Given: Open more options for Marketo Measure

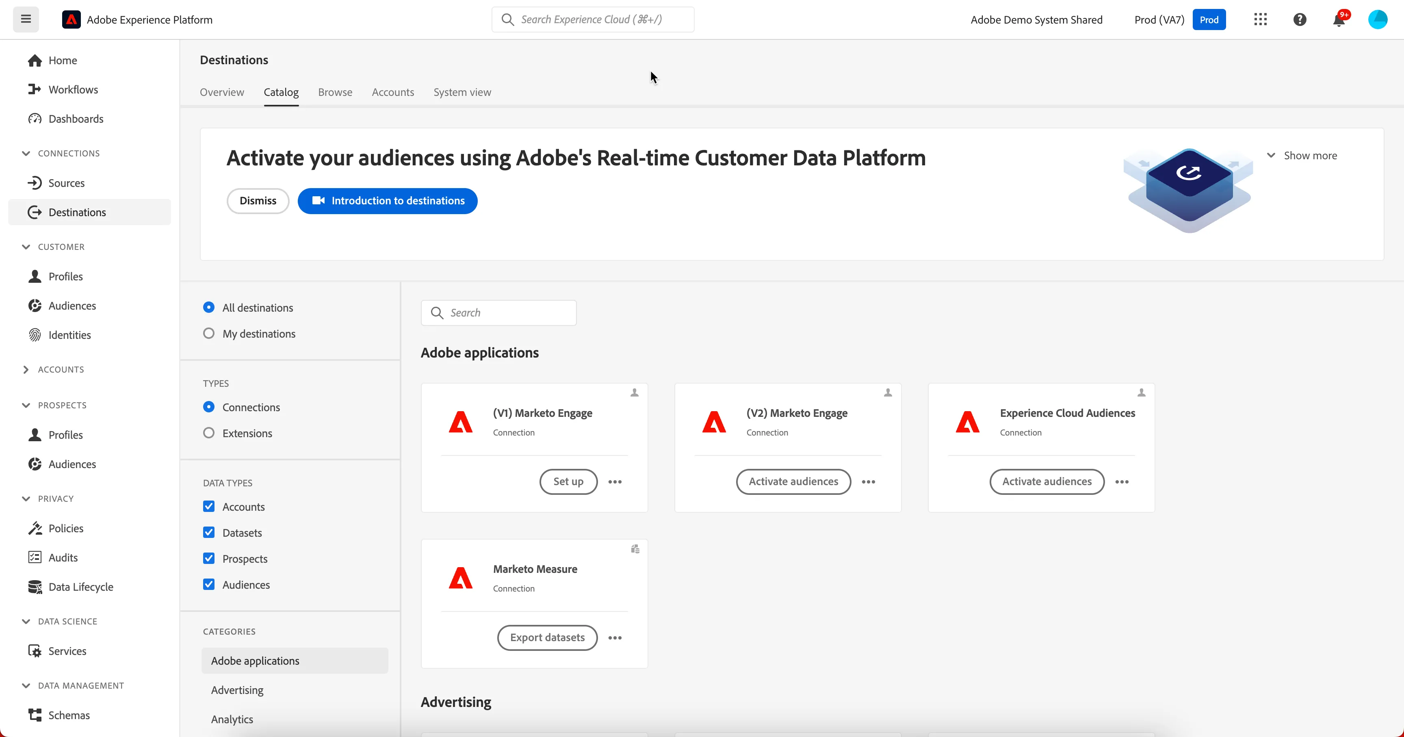Looking at the screenshot, I should pos(615,638).
